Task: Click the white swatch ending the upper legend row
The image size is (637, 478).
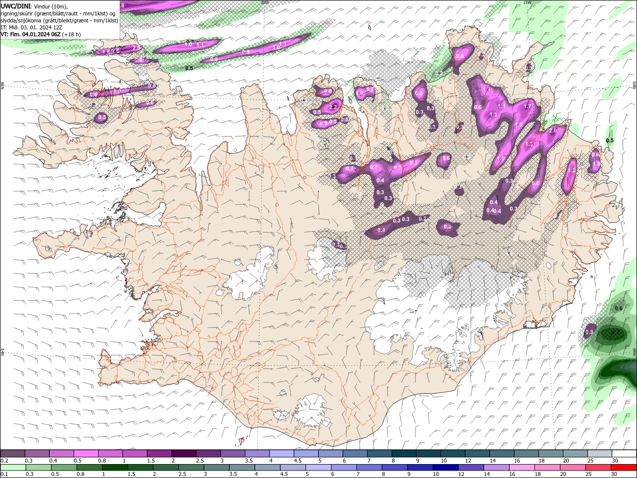Action: point(624,453)
